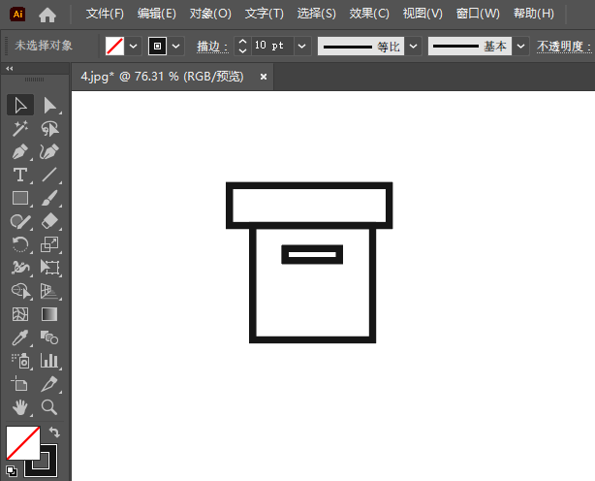Screen dimensions: 595x481
Task: Select the Direct Selection tool
Action: pyautogui.click(x=49, y=105)
